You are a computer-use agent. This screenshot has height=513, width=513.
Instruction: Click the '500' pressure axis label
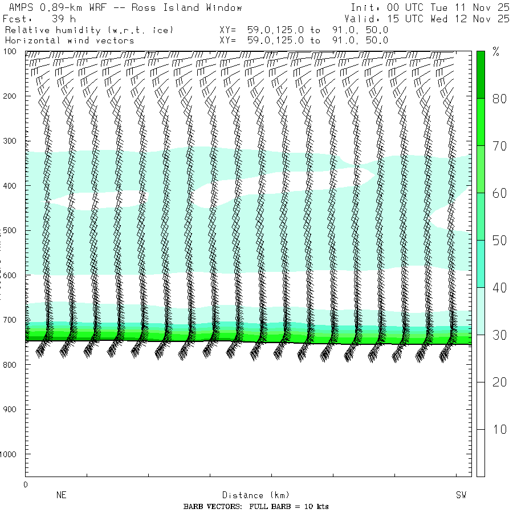[10, 230]
